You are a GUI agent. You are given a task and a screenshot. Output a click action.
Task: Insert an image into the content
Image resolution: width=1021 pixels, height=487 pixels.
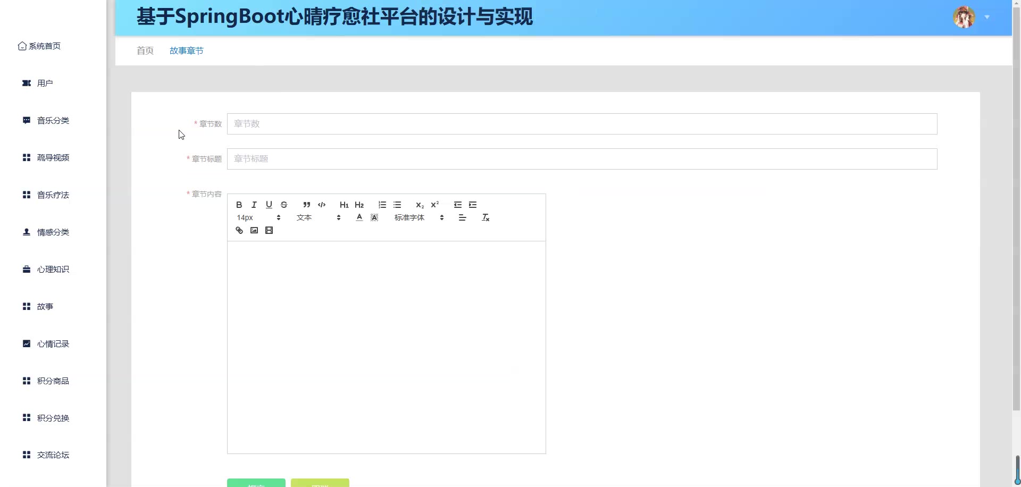(x=254, y=230)
